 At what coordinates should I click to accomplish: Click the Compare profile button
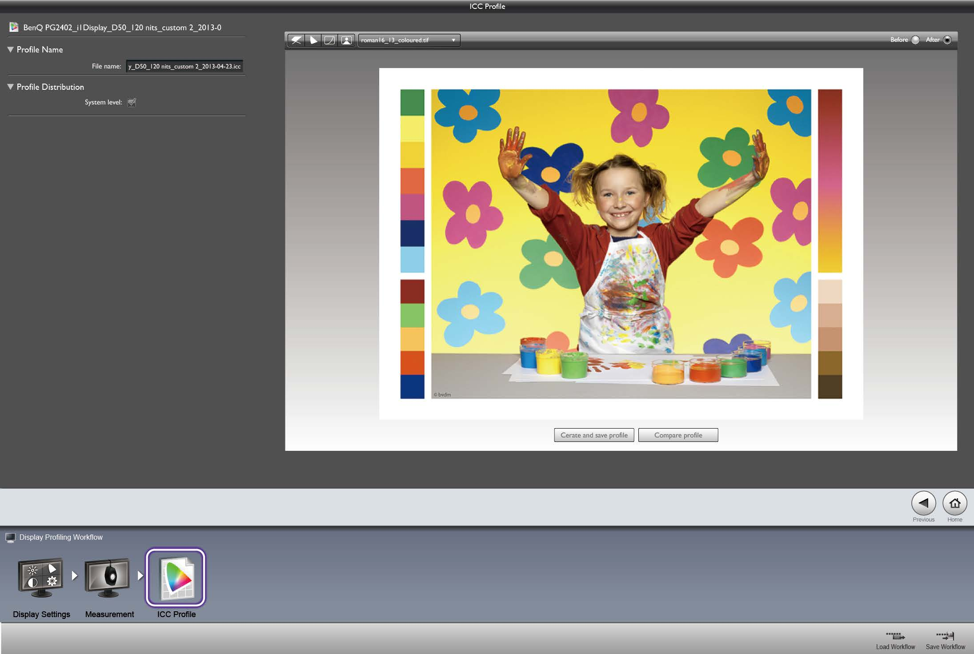coord(678,435)
